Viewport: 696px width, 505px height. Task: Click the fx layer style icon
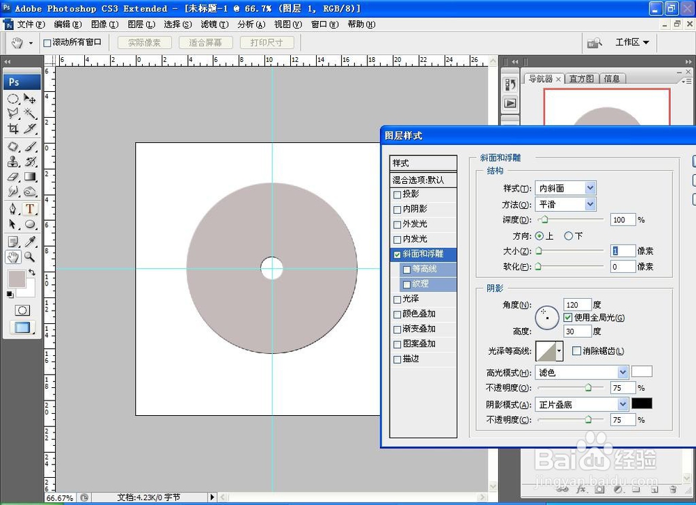580,490
